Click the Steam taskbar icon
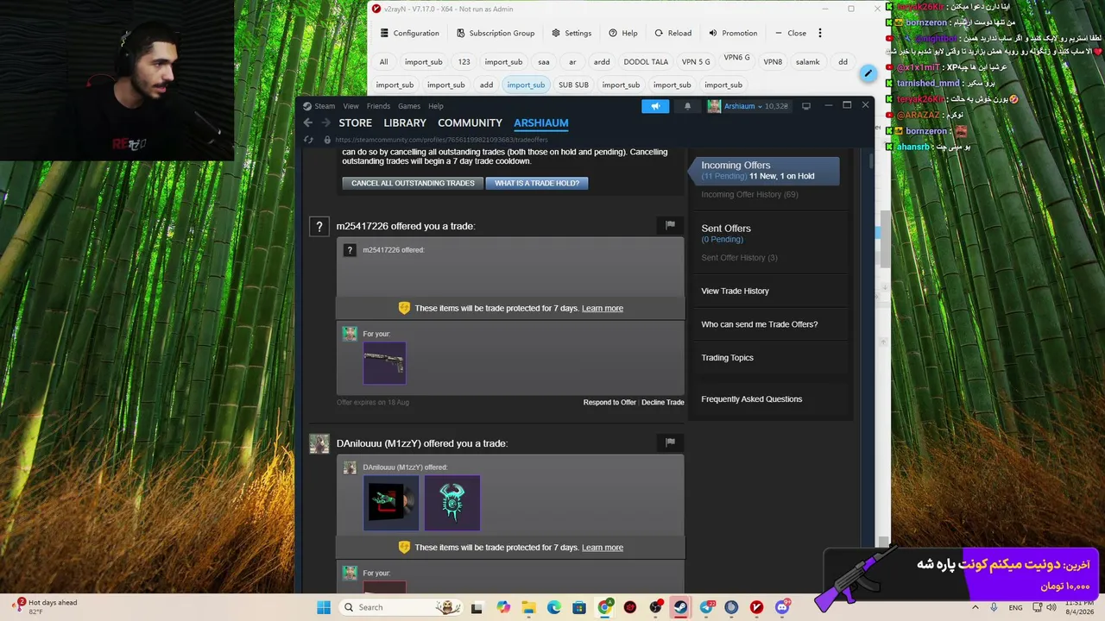 tap(681, 607)
